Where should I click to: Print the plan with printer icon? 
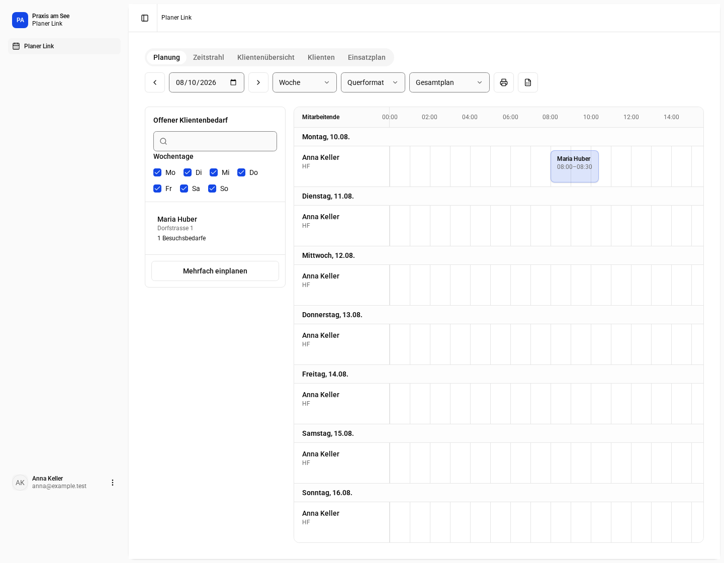504,82
